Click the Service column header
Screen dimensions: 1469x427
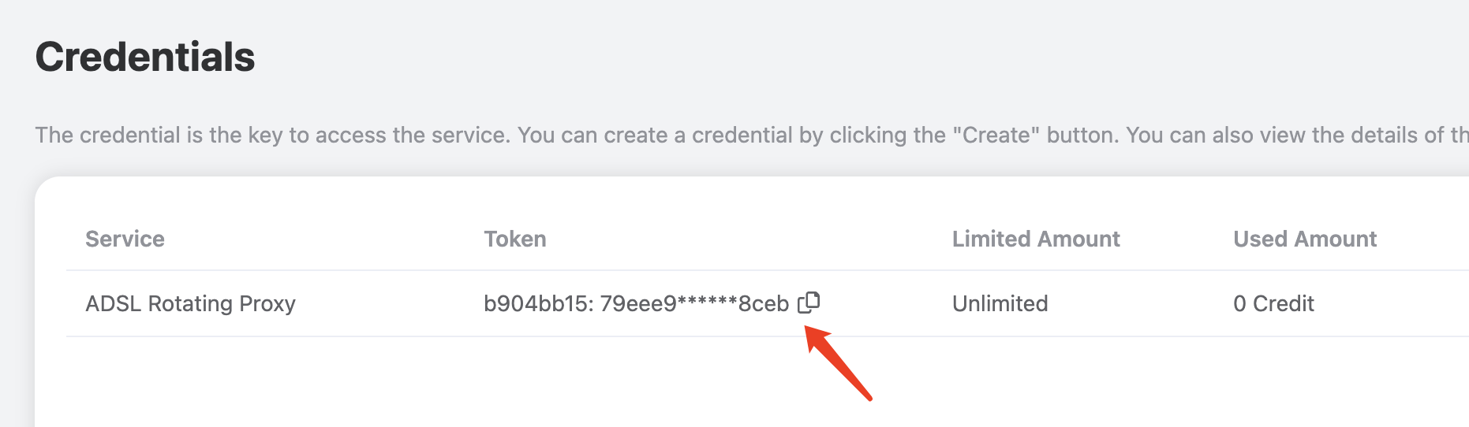click(x=125, y=239)
